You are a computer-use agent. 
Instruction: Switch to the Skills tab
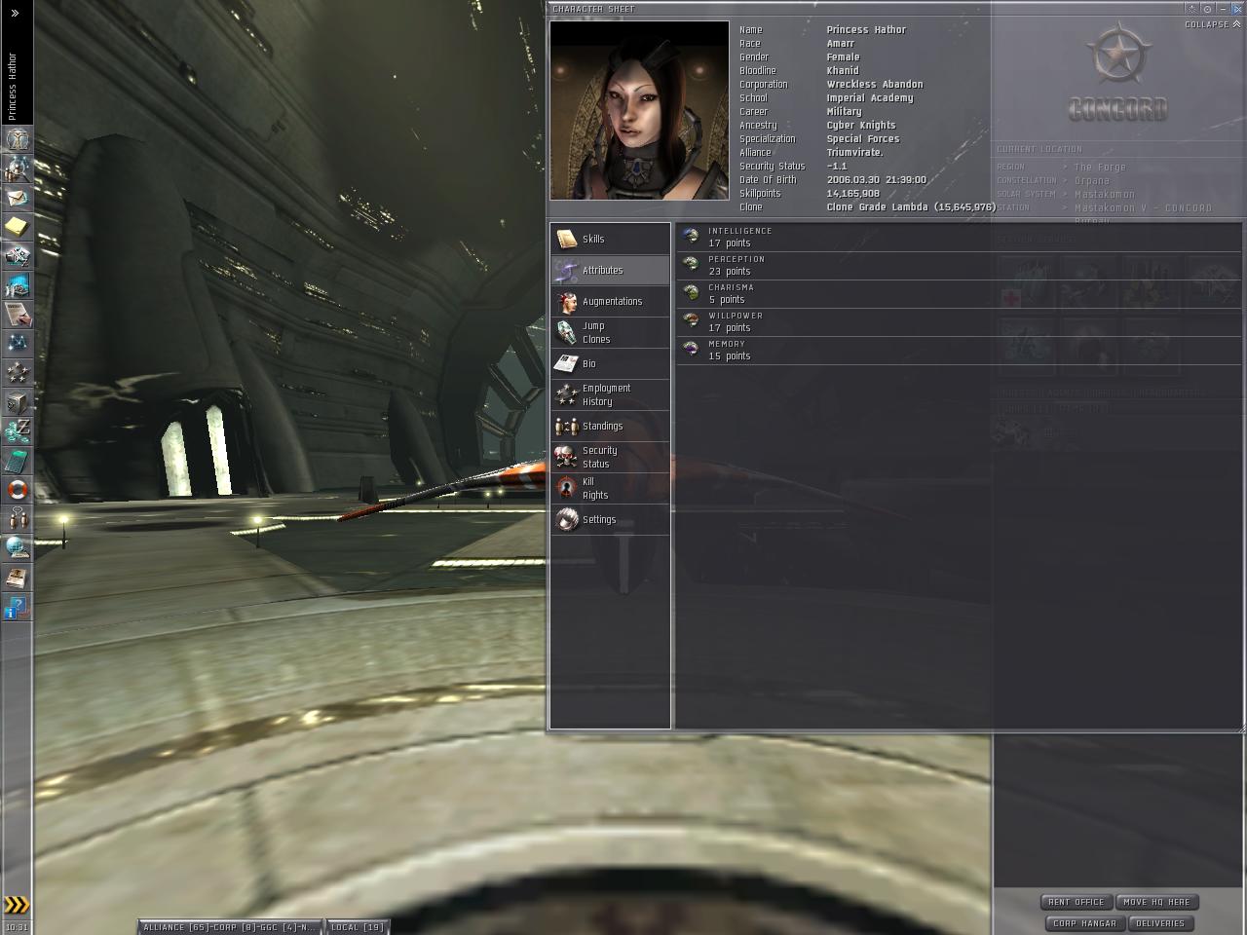click(610, 239)
